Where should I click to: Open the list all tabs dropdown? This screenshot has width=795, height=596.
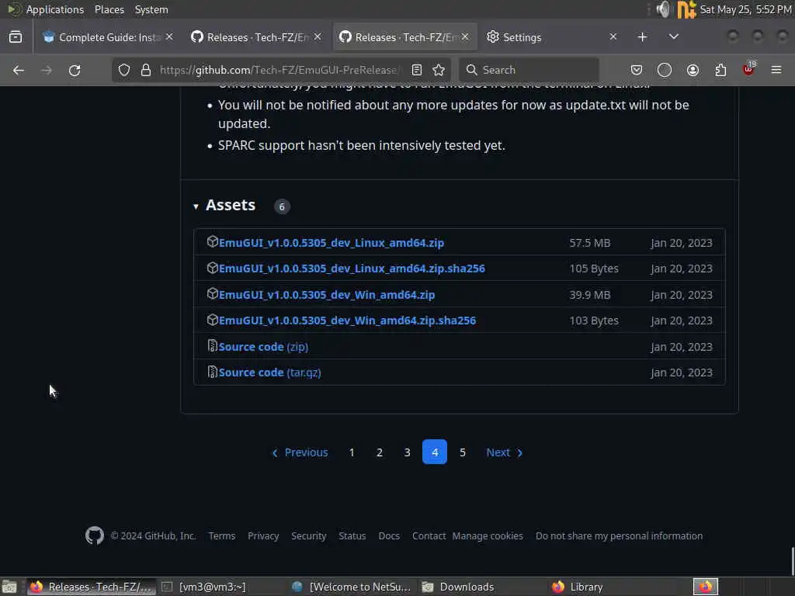tap(674, 37)
